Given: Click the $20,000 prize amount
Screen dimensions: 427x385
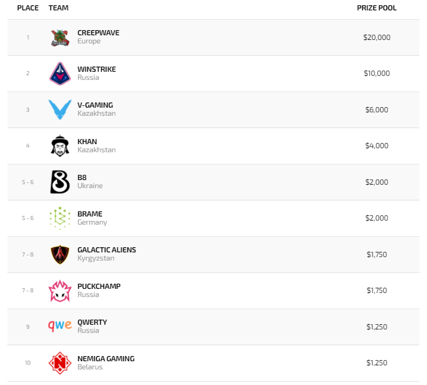Looking at the screenshot, I should 377,38.
